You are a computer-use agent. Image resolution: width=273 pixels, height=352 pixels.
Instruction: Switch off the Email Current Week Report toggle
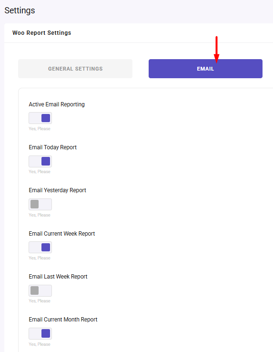(x=40, y=248)
